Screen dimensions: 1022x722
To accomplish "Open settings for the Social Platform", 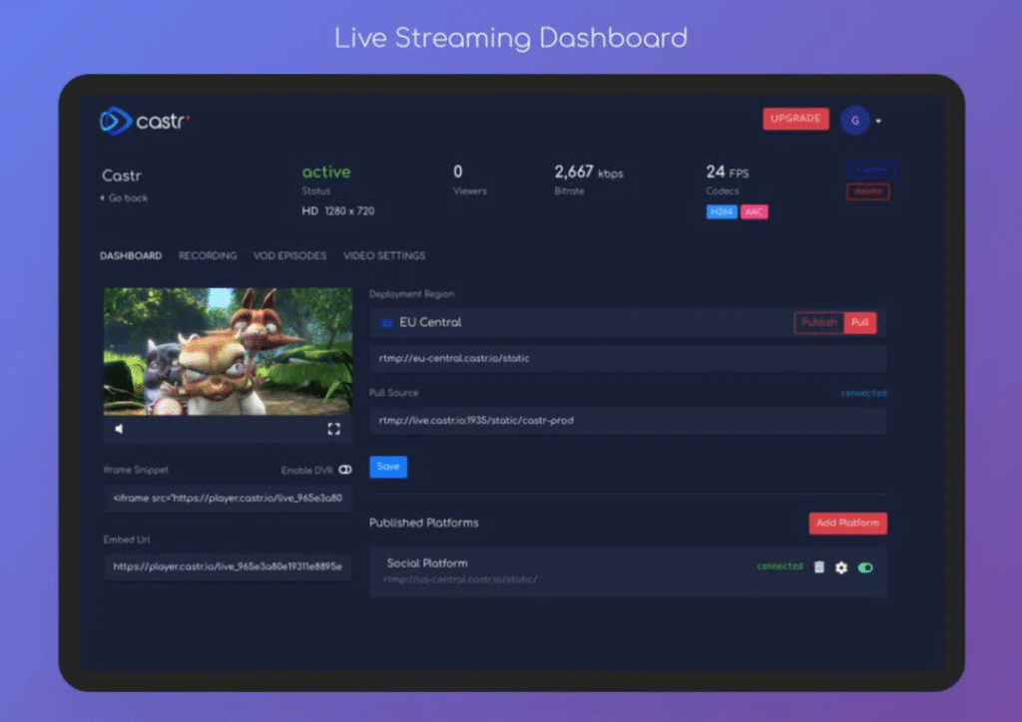I will 839,567.
